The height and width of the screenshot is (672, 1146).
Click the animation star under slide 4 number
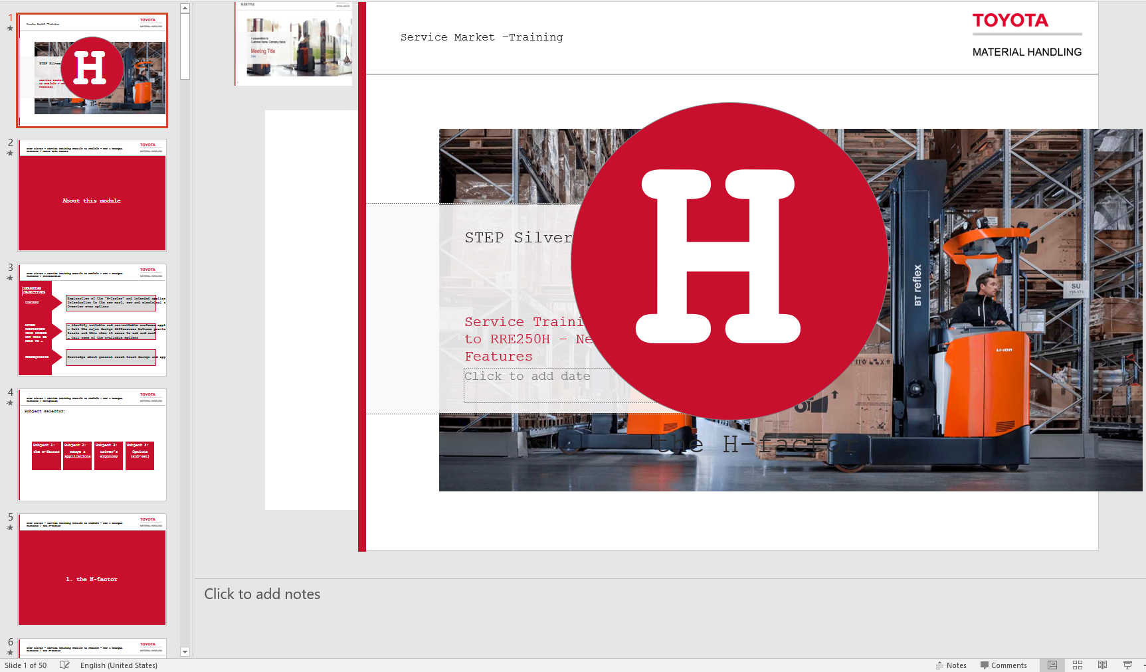click(10, 403)
